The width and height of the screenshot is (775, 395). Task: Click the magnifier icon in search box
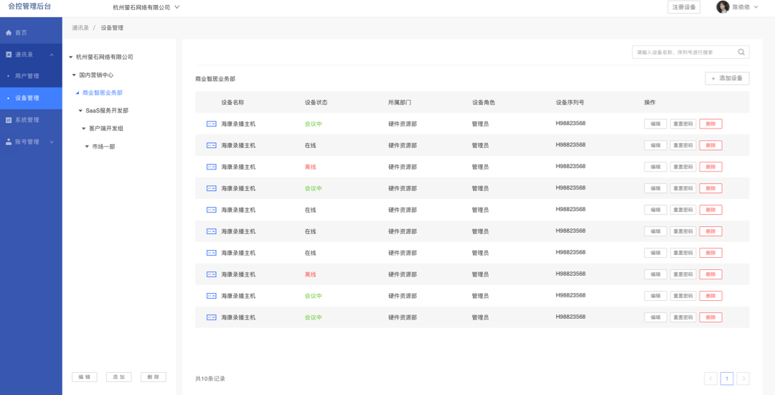pos(741,52)
